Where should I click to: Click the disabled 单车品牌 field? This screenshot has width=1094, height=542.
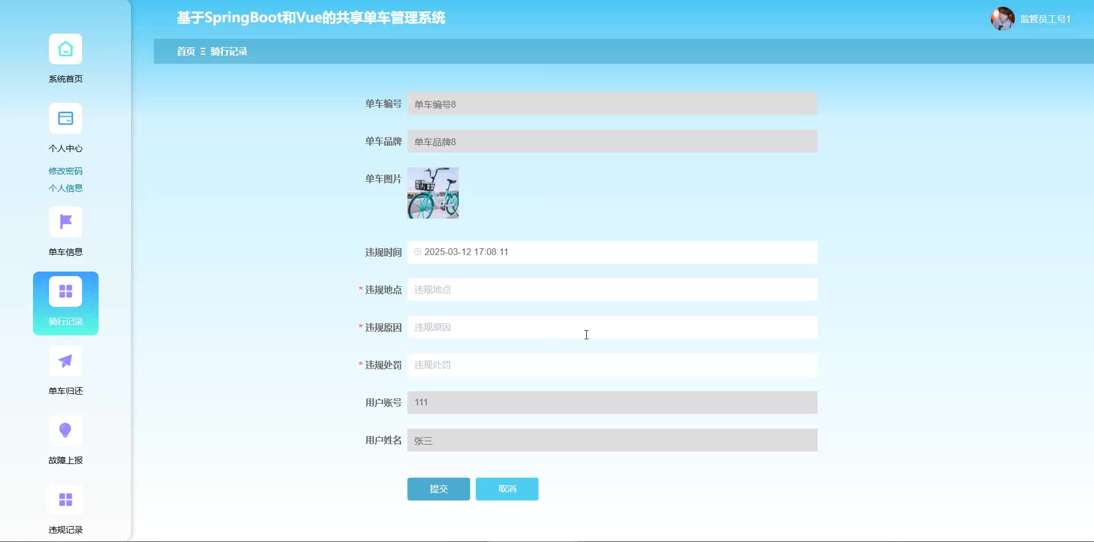point(613,142)
